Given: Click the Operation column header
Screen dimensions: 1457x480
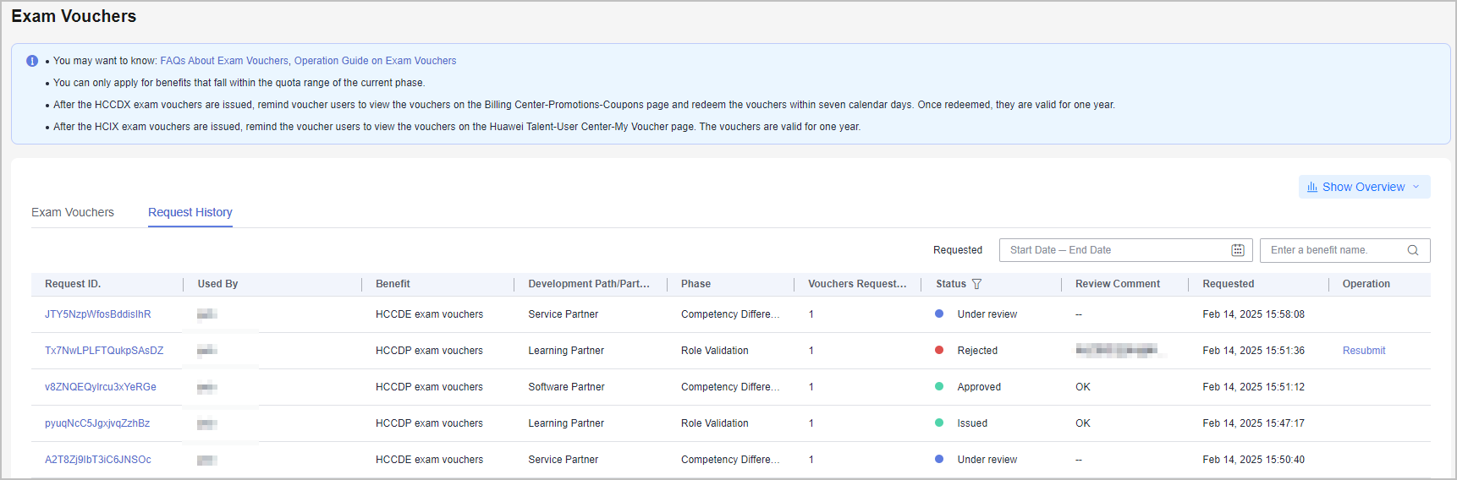Looking at the screenshot, I should (1366, 284).
